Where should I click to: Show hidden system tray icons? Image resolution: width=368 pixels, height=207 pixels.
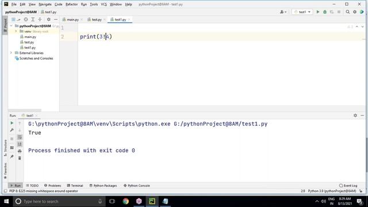click(x=317, y=201)
